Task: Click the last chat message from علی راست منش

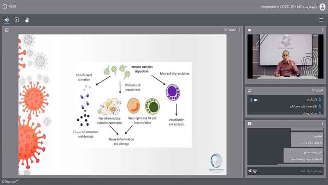Action: (x=303, y=155)
